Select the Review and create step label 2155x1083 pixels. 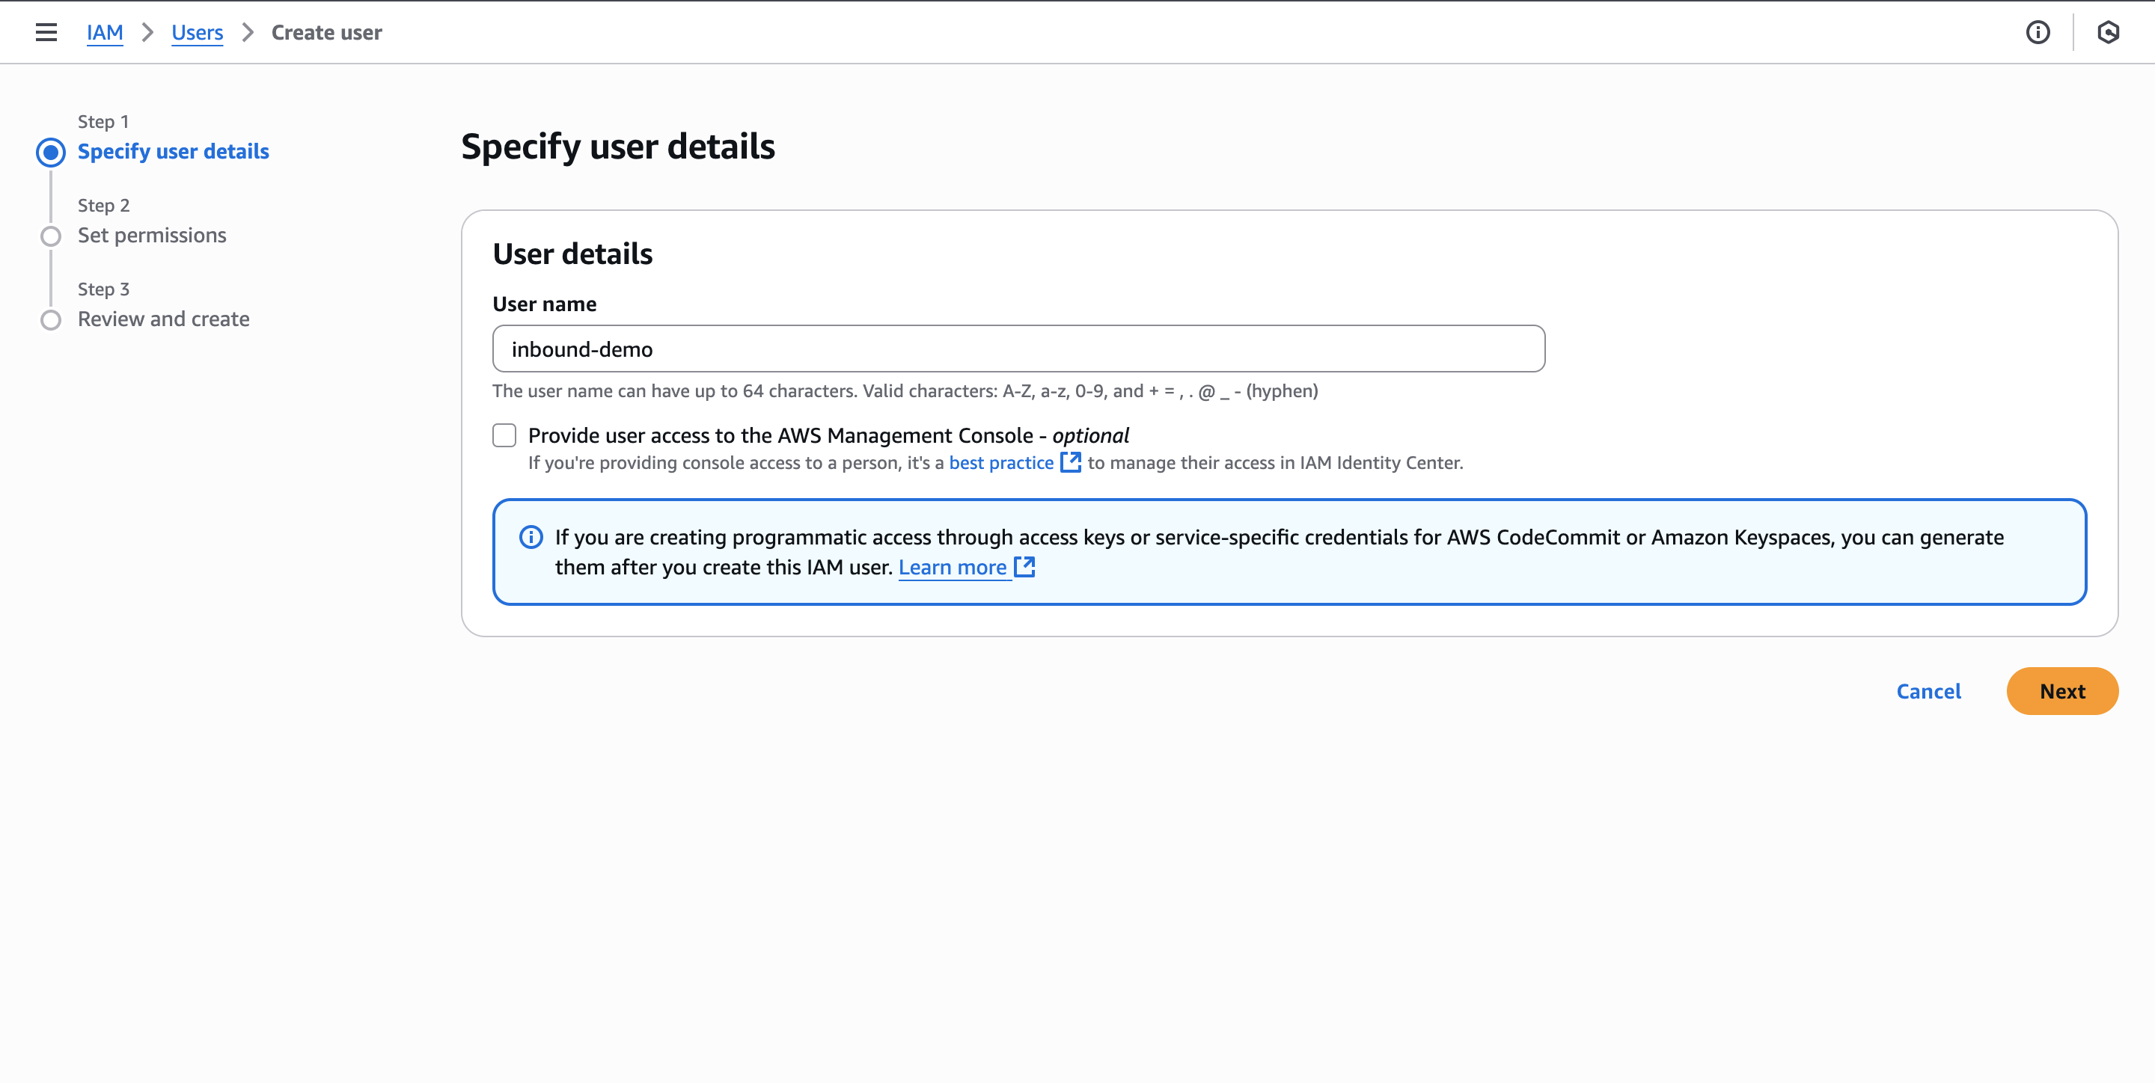coord(163,319)
